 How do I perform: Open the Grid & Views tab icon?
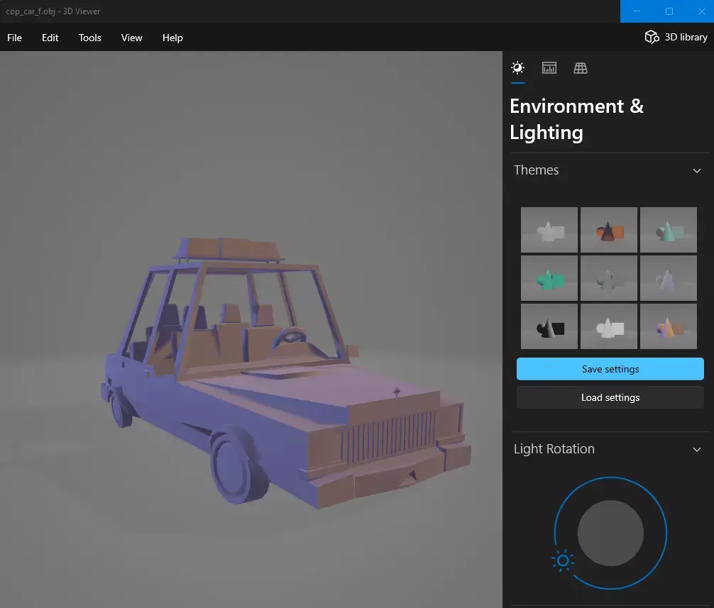[x=580, y=68]
